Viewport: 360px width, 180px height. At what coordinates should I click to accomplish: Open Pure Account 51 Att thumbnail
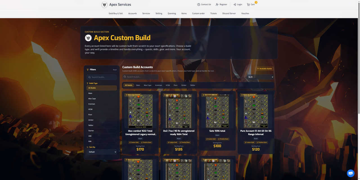(256, 111)
